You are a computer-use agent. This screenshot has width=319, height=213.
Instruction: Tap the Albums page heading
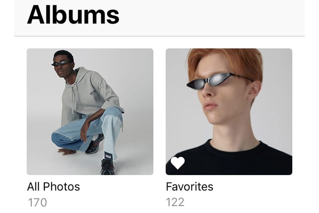pos(73,15)
